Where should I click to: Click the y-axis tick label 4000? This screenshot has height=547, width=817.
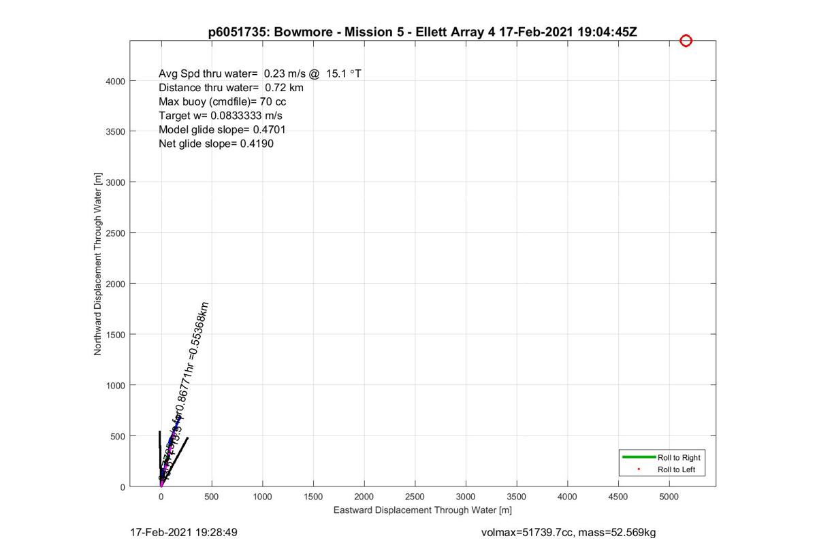[115, 81]
